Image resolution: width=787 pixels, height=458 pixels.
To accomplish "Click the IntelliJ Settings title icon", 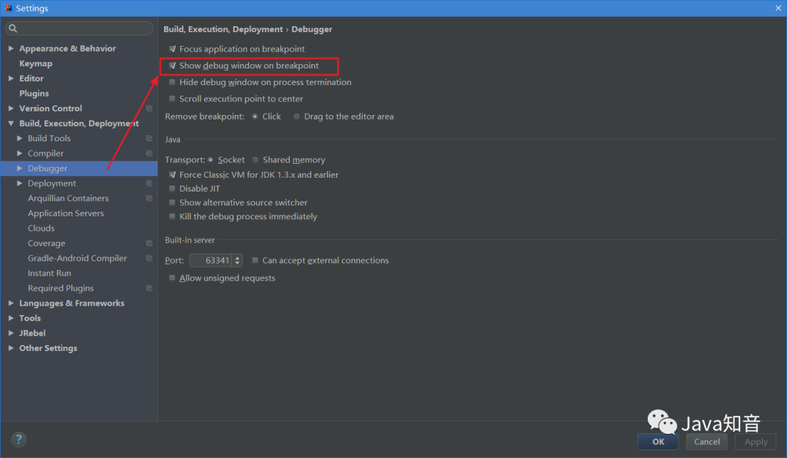I will point(8,8).
